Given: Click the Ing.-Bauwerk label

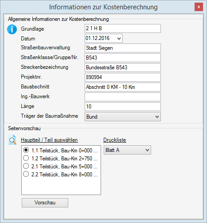Looking at the screenshot, I should click(35, 96).
